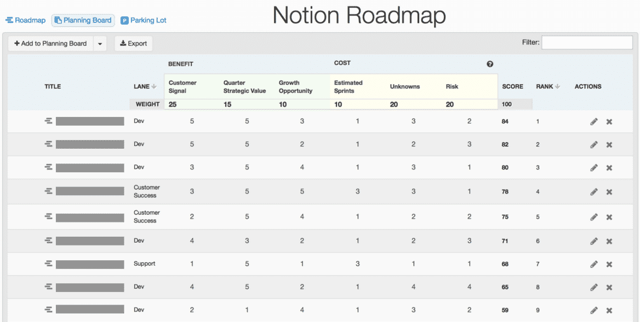Click the Notion Roadmap heading

[x=359, y=15]
